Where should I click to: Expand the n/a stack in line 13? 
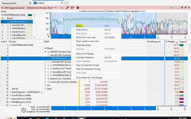point(45,85)
